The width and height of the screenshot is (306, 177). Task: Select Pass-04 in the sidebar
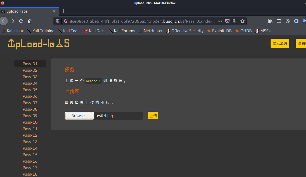(30, 83)
